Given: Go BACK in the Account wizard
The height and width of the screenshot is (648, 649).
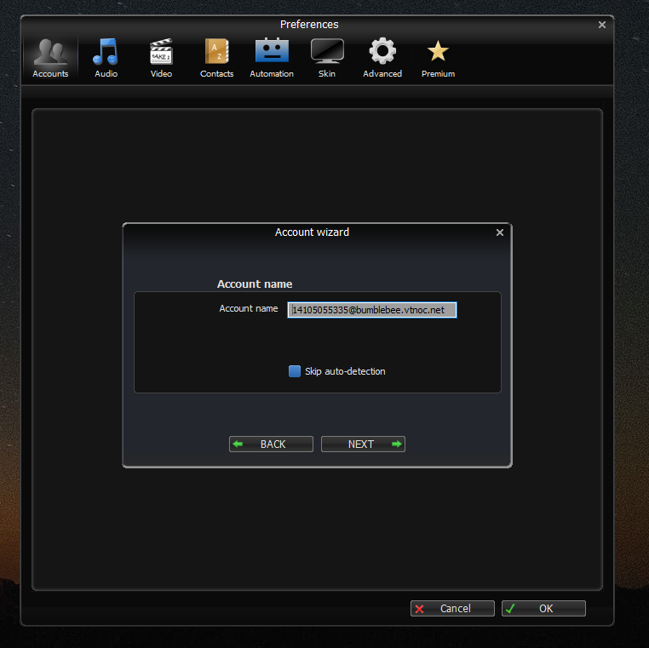Looking at the screenshot, I should [x=271, y=444].
